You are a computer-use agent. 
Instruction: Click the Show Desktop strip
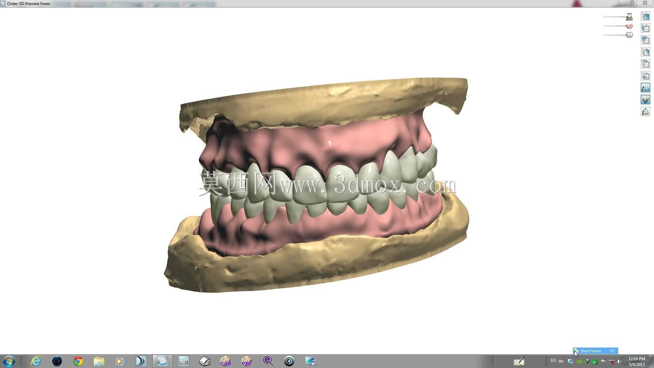point(651,361)
